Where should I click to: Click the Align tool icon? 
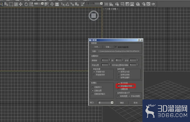(x=111, y=4)
